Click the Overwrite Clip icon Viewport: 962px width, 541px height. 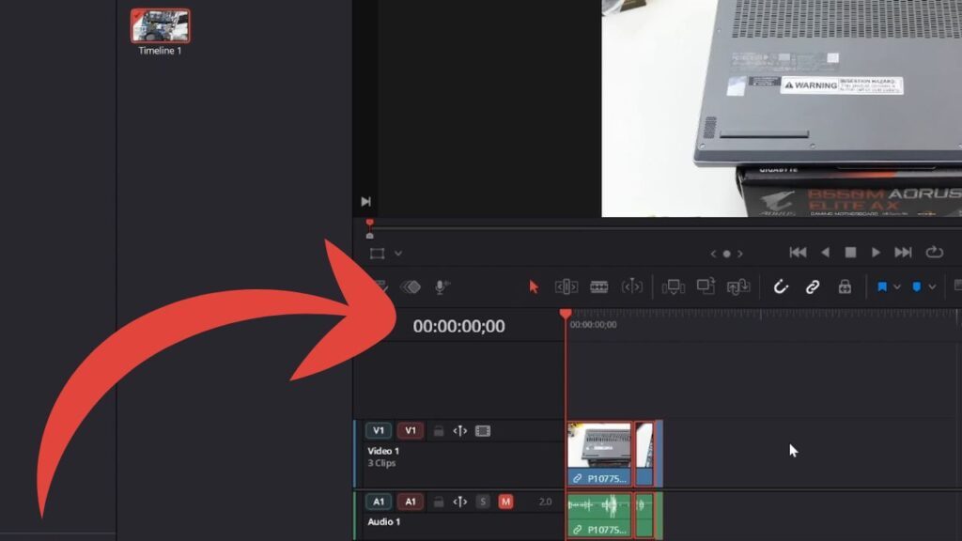tap(706, 287)
